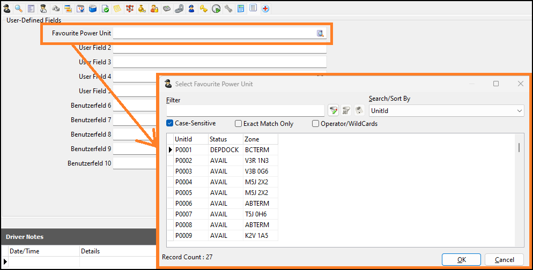
Task: Uncheck the Case-Sensitive checkbox
Action: click(170, 124)
